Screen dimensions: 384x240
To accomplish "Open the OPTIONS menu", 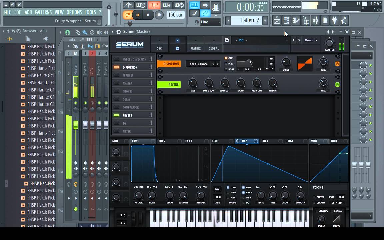I will coord(74,12).
